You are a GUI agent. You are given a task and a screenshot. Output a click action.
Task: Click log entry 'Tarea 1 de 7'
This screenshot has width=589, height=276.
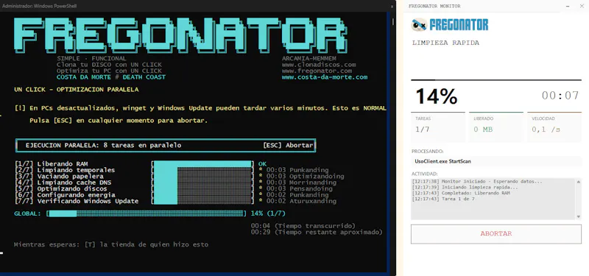pyautogui.click(x=444, y=199)
